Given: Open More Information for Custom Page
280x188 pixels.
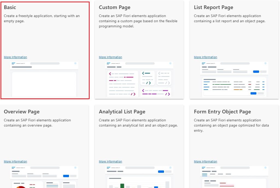Looking at the screenshot, I should click(x=110, y=57).
